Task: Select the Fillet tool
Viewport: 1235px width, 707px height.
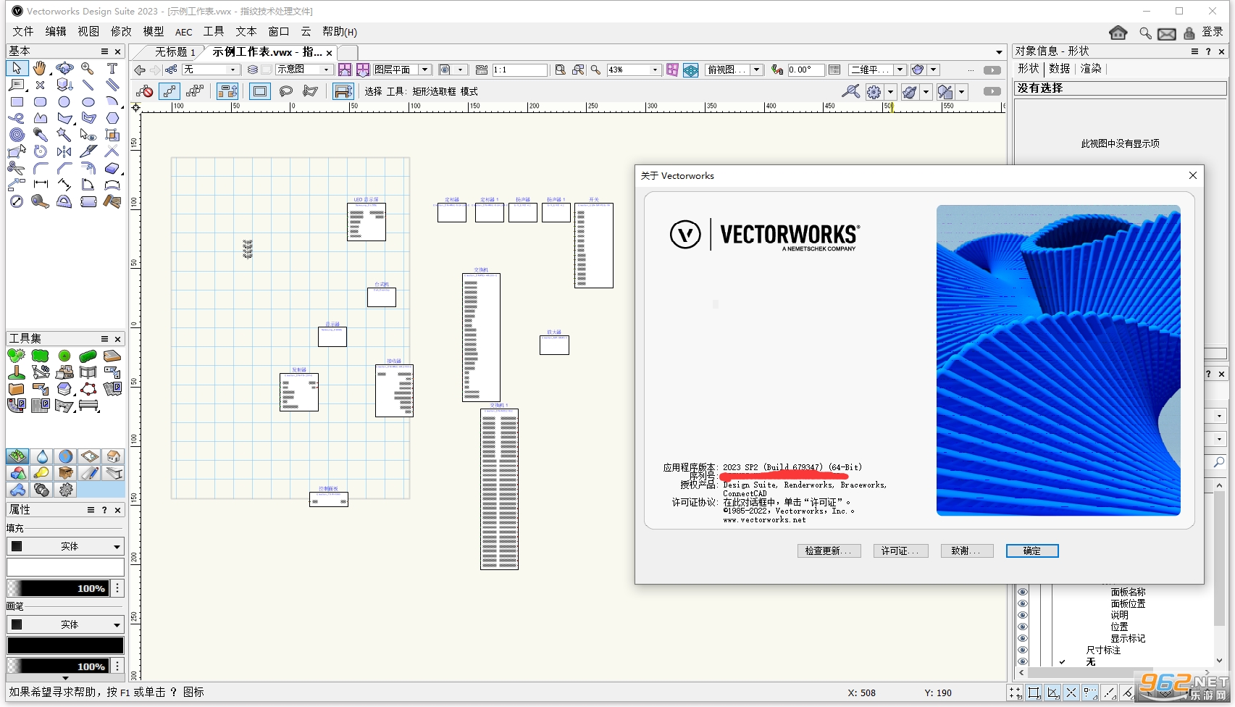Action: (40, 168)
